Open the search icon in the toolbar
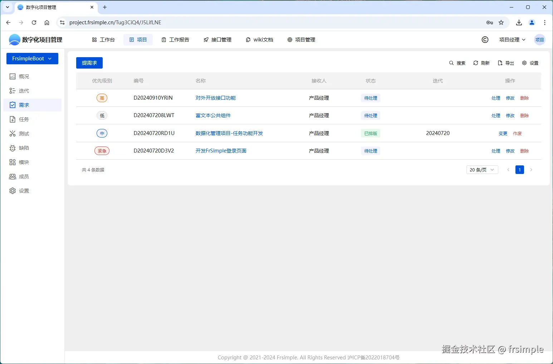This screenshot has width=553, height=364. [x=451, y=63]
